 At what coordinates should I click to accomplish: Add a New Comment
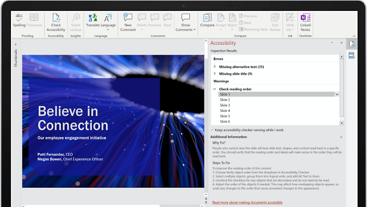point(128,20)
